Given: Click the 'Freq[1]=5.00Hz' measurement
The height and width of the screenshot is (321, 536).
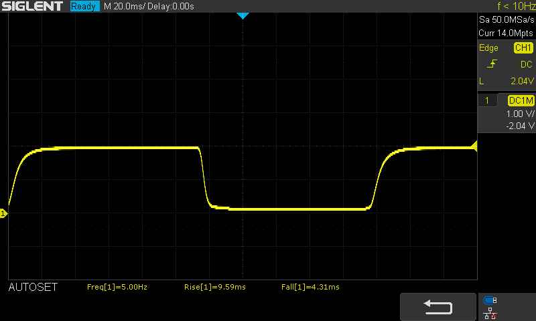Looking at the screenshot, I should pyautogui.click(x=117, y=288).
